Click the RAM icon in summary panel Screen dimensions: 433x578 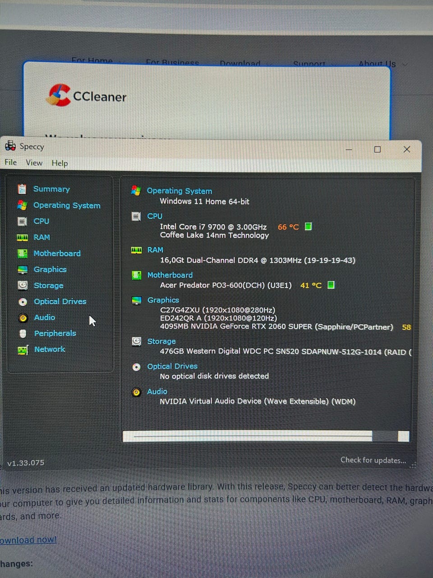pos(136,250)
